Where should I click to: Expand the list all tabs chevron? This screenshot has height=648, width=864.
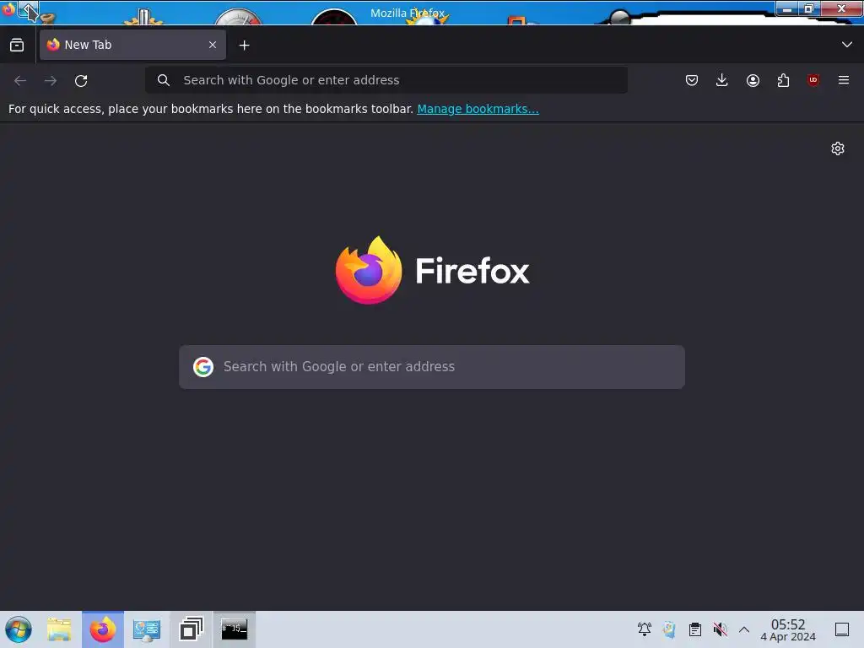847,45
